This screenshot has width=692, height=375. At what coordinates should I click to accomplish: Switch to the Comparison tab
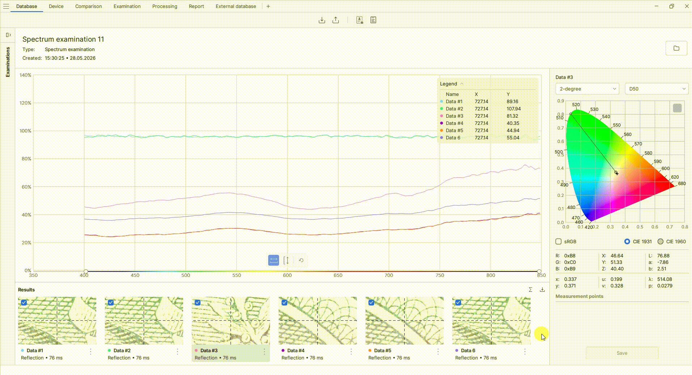pos(88,6)
